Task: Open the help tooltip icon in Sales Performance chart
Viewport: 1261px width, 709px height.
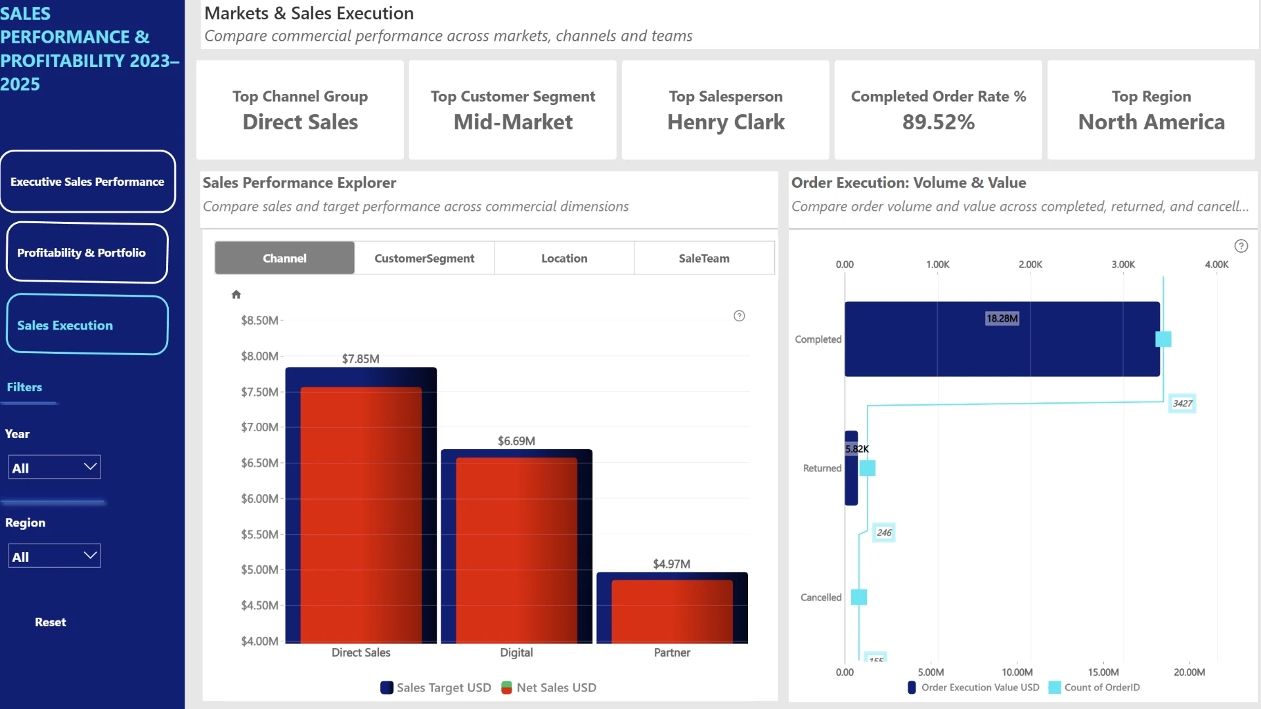Action: (740, 316)
